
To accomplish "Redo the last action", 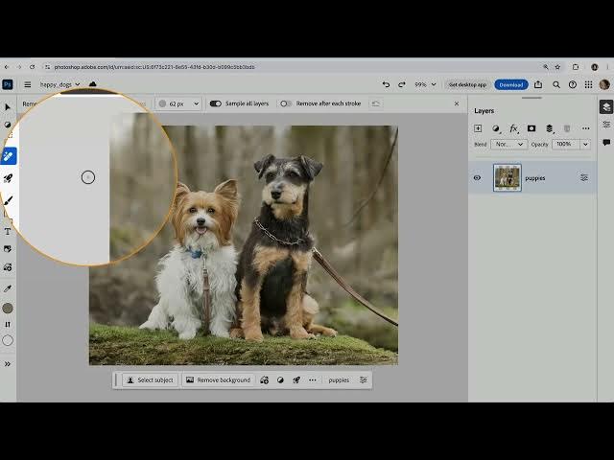I will (x=402, y=84).
